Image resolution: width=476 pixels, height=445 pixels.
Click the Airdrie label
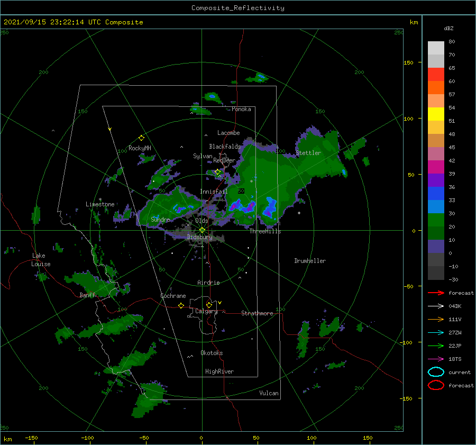(x=208, y=283)
